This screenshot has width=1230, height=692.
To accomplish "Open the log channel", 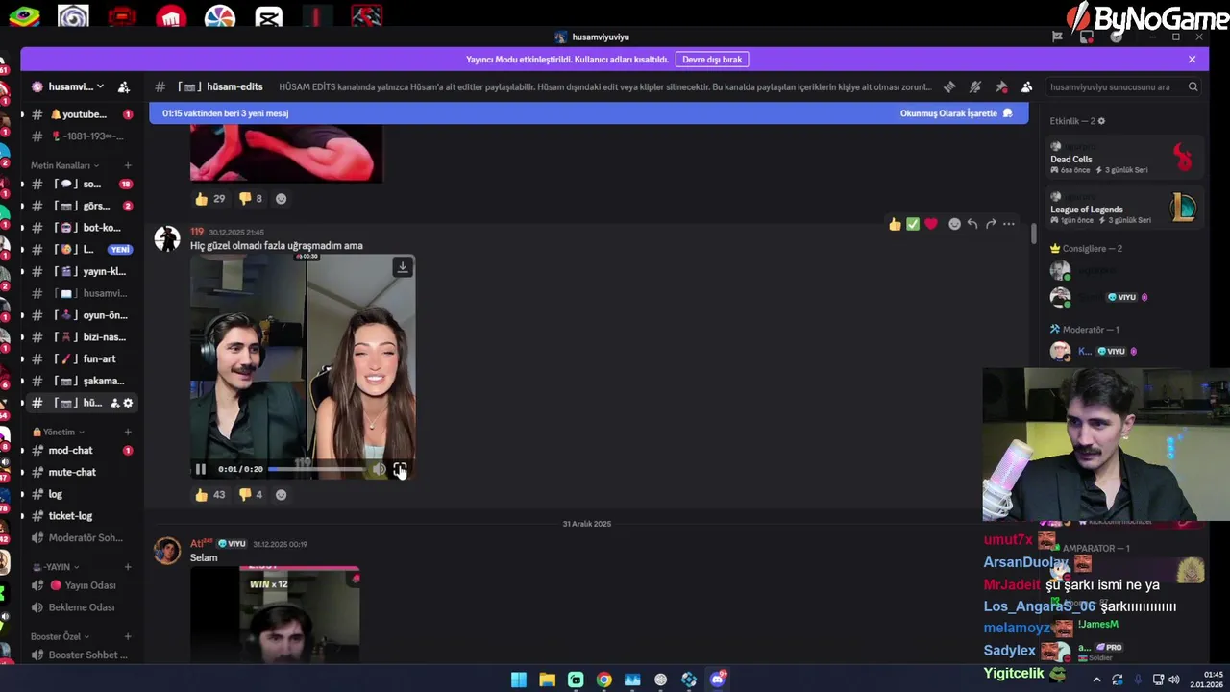I will point(82,494).
